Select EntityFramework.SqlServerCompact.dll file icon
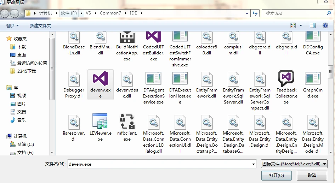 point(260,79)
